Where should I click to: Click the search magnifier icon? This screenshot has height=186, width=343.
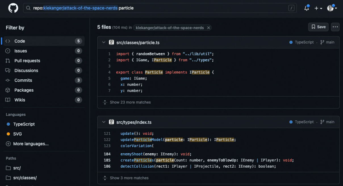coord(28,8)
